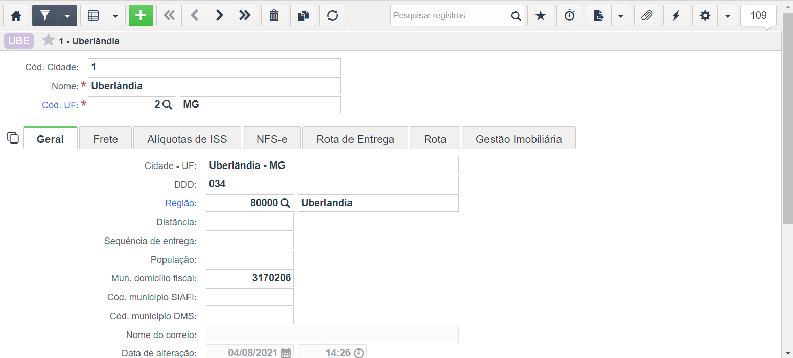Image resolution: width=793 pixels, height=358 pixels.
Task: Expand the grid view dropdown arrow
Action: click(115, 16)
